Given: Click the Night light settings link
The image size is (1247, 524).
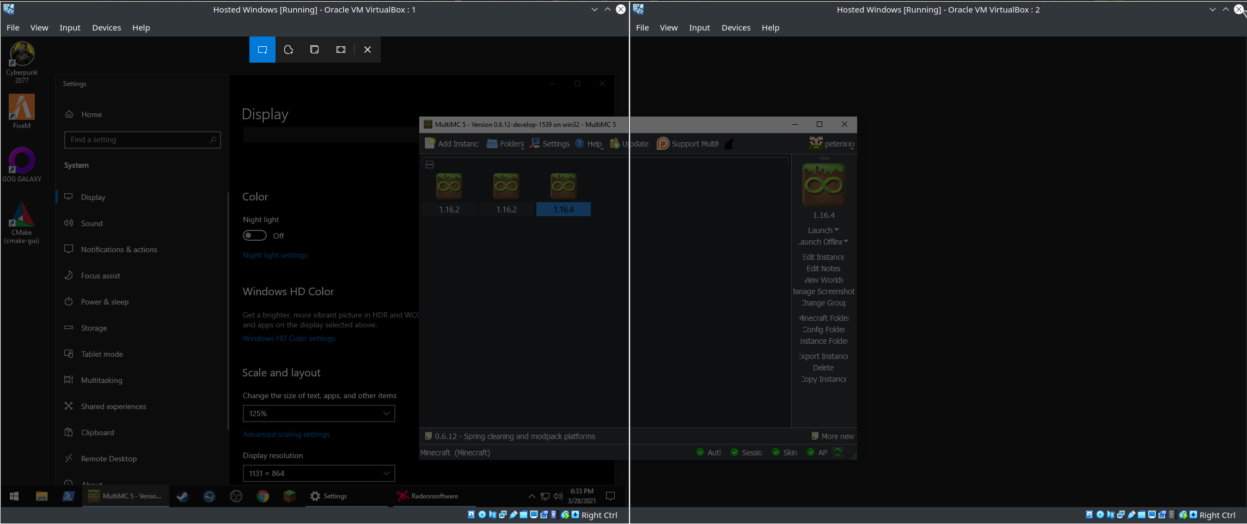Looking at the screenshot, I should tap(275, 254).
